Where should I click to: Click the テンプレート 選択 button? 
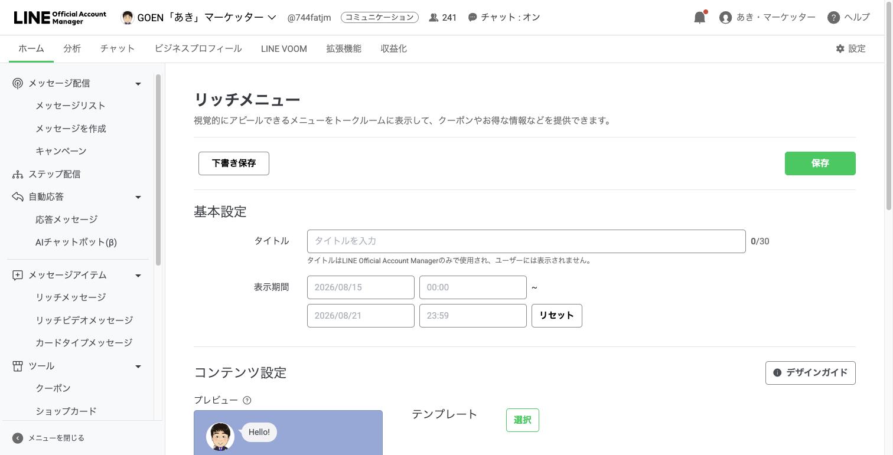[x=523, y=420]
